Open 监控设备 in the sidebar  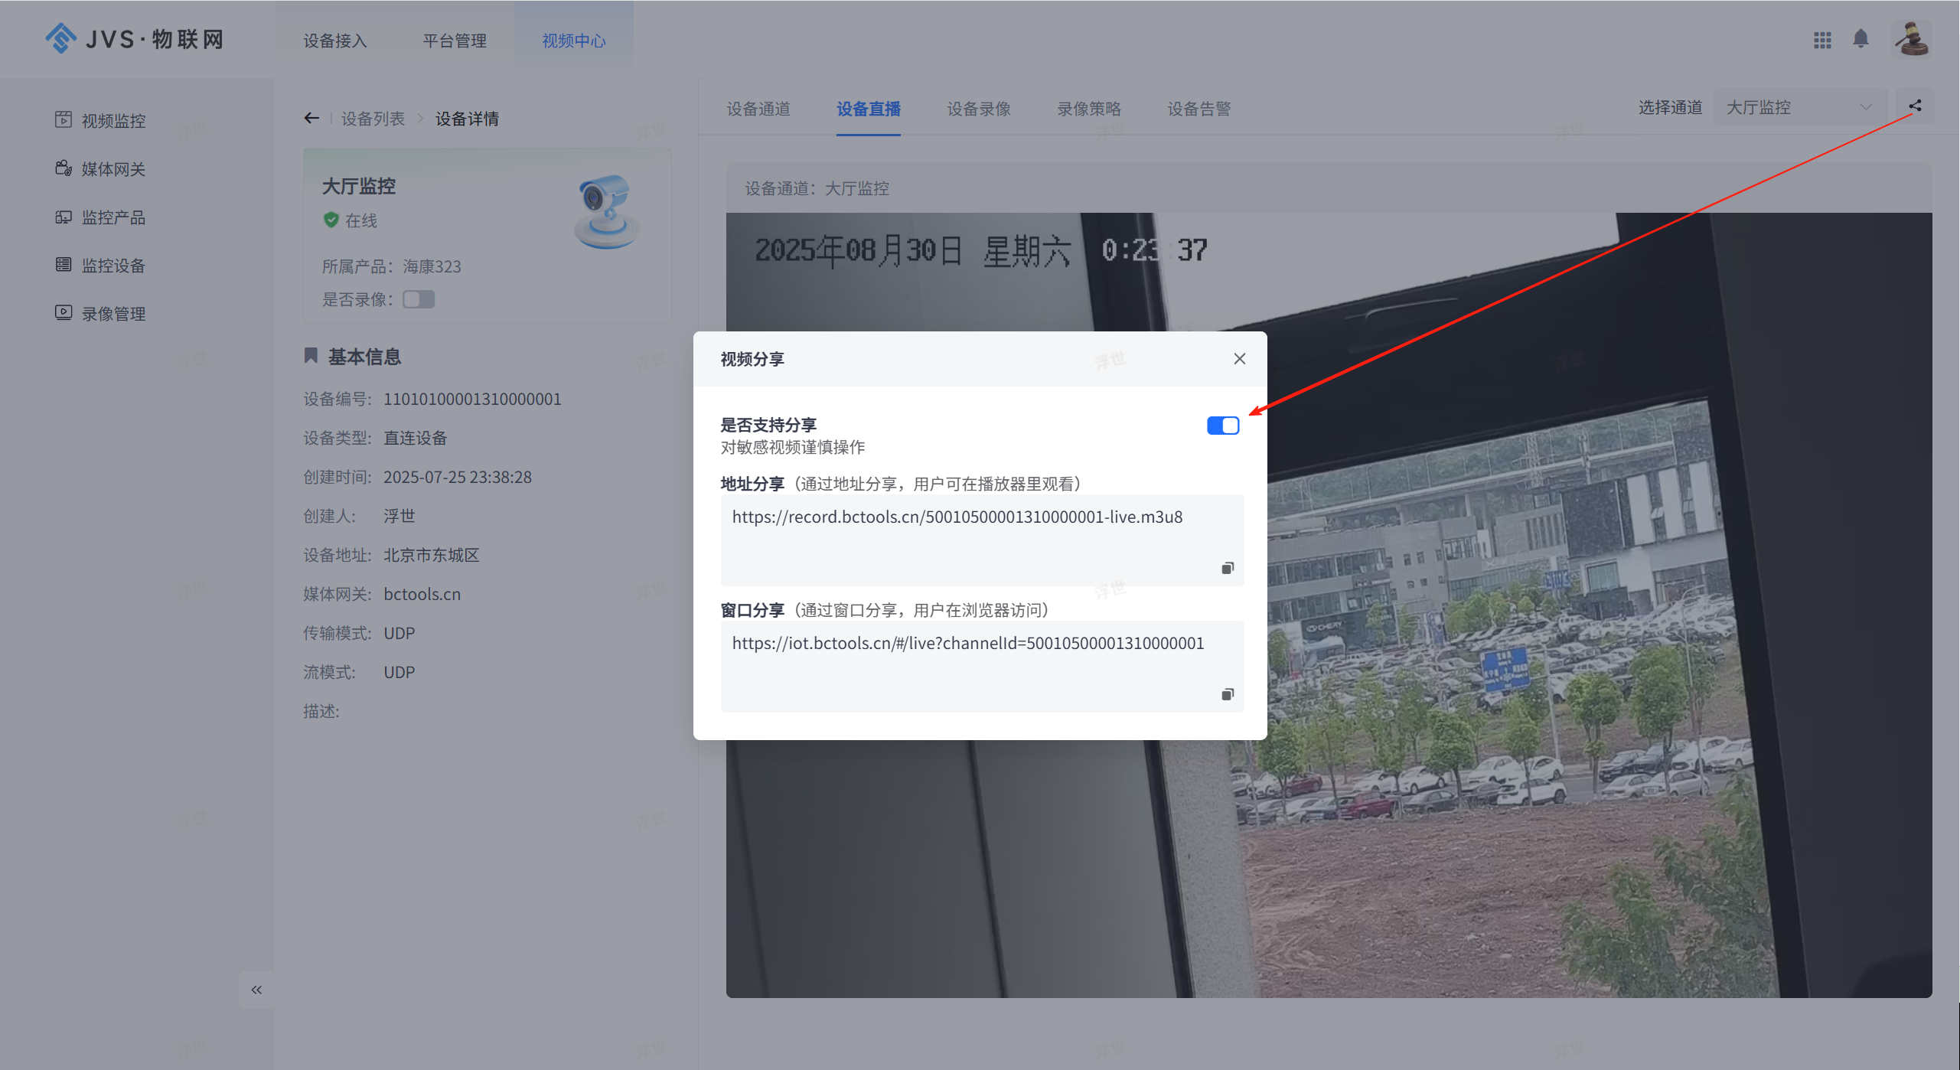point(113,266)
